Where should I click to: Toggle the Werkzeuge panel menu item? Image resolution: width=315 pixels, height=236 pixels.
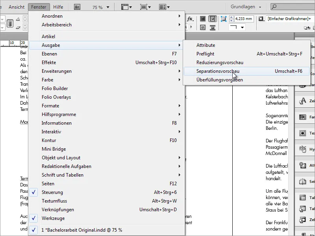[107, 218]
